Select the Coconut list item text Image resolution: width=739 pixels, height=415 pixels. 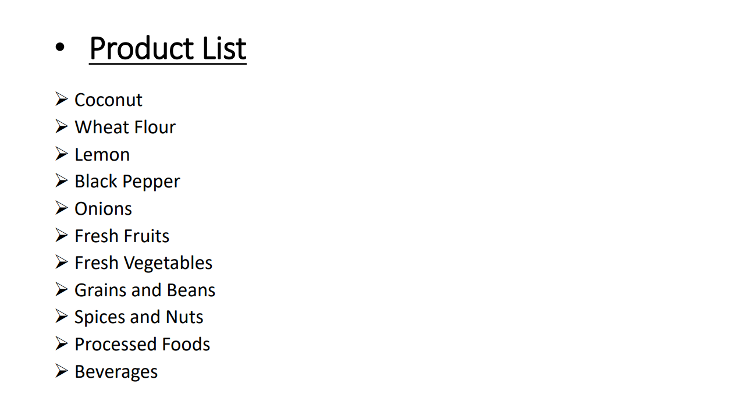pyautogui.click(x=108, y=100)
